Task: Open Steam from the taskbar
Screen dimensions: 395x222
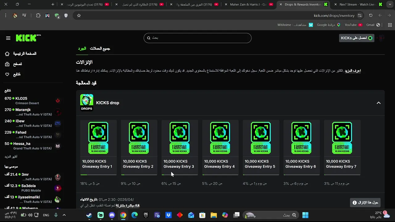Action: (89, 215)
